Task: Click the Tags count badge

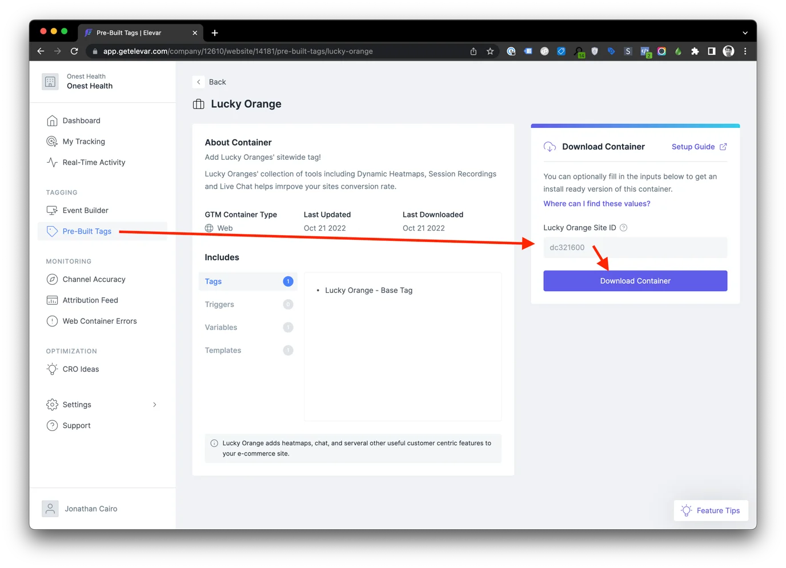Action: (x=288, y=281)
